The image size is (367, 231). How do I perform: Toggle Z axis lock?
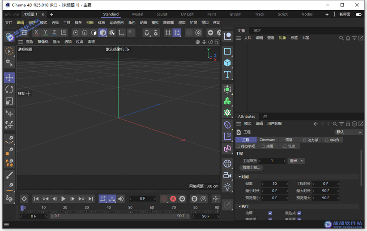54,33
